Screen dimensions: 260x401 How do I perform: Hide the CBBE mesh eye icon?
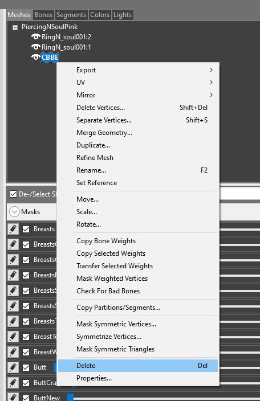point(36,58)
